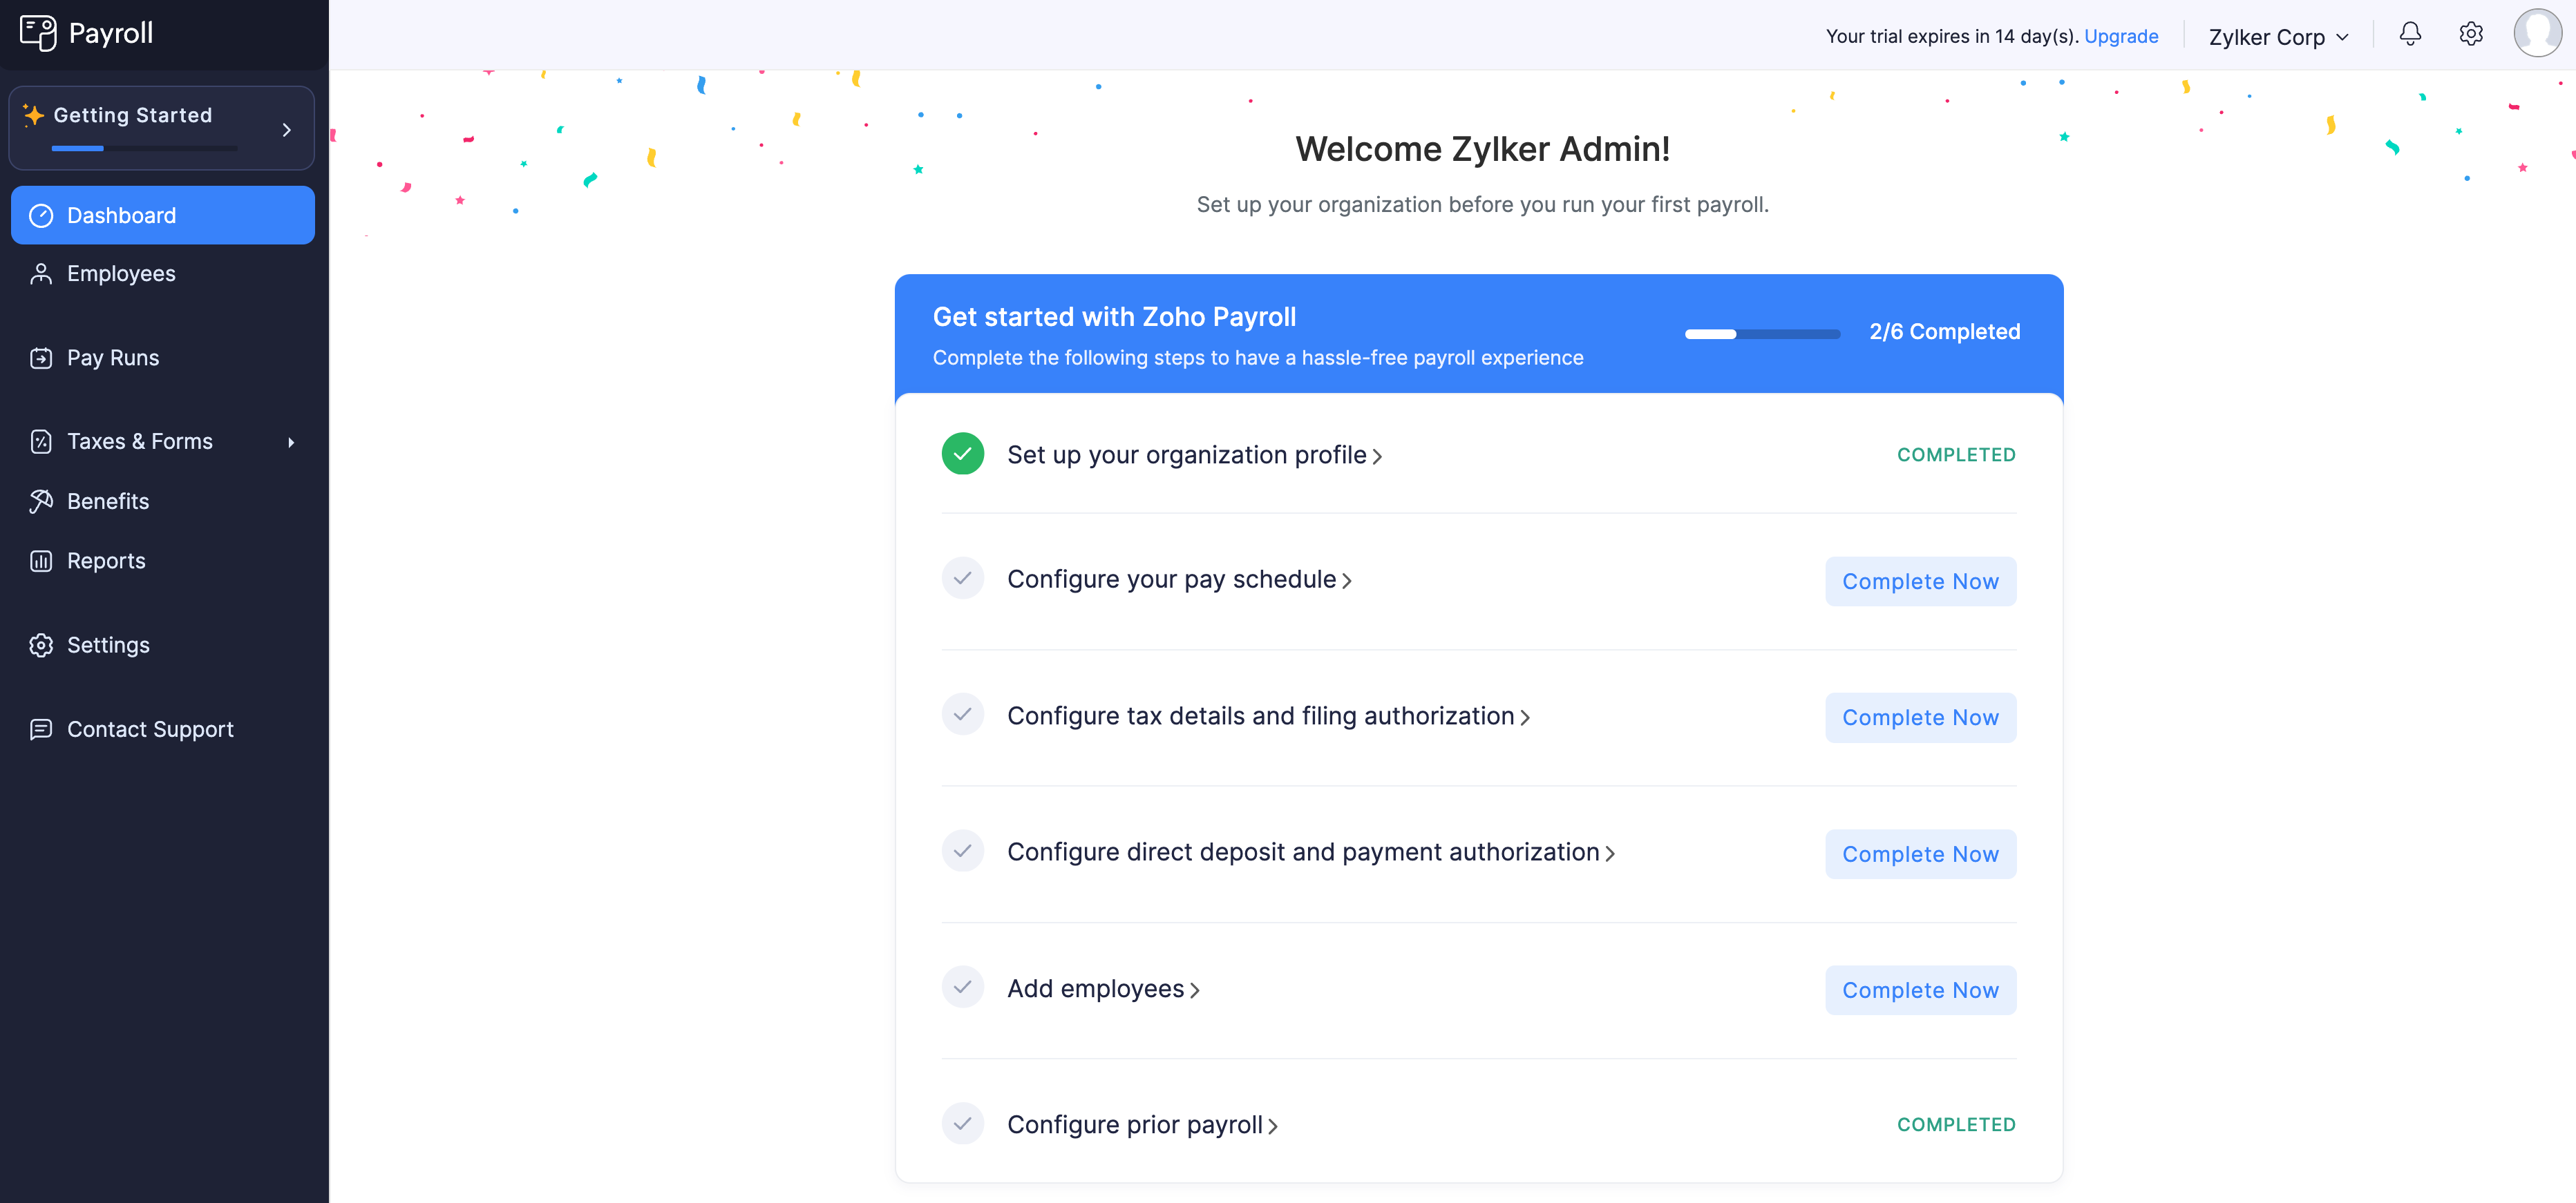Open the notifications bell icon
2576x1203 pixels.
2410,35
